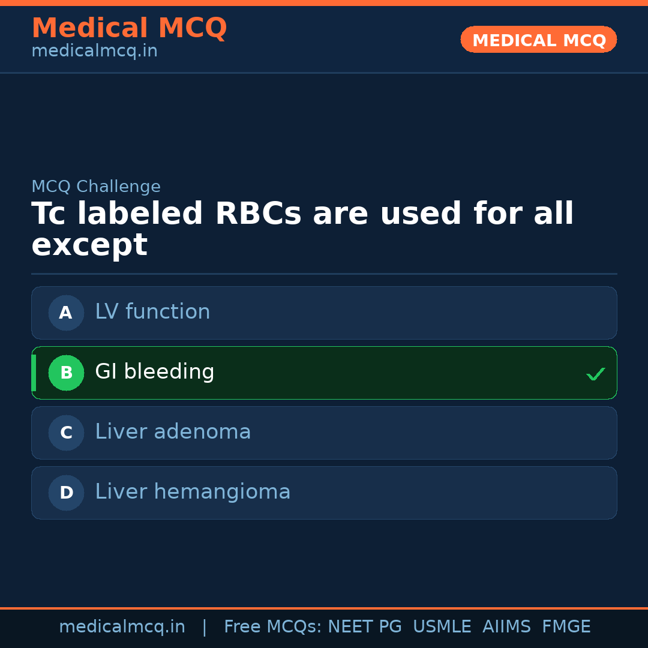Screen dimensions: 648x648
Task: Choose the "GI bleeding" answer text
Action: (x=154, y=372)
